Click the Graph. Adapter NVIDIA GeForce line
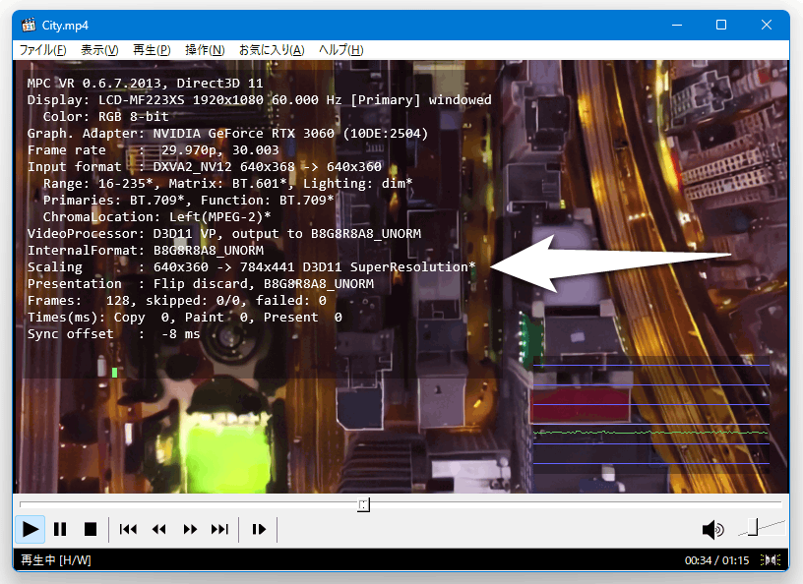This screenshot has width=803, height=584. pos(227,134)
